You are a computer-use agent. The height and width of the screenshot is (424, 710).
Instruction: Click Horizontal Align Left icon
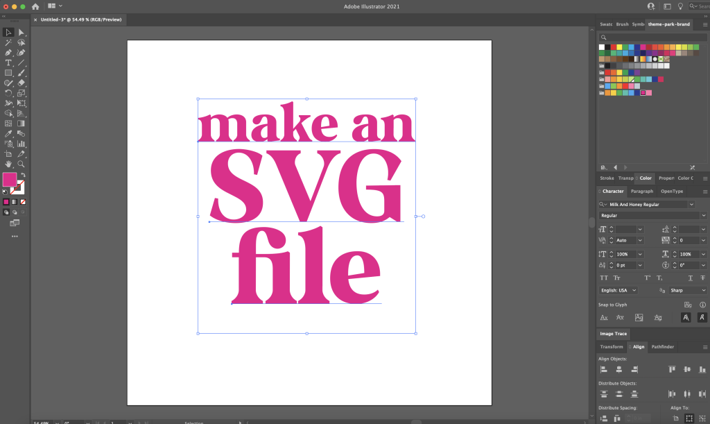click(x=604, y=370)
